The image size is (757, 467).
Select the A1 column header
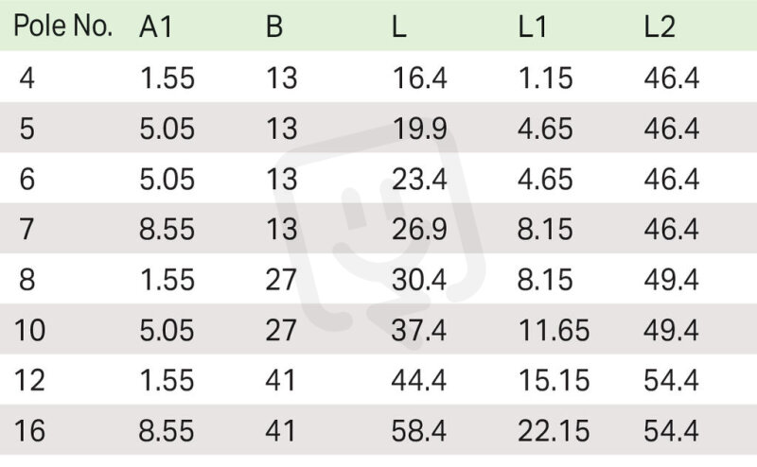click(156, 26)
